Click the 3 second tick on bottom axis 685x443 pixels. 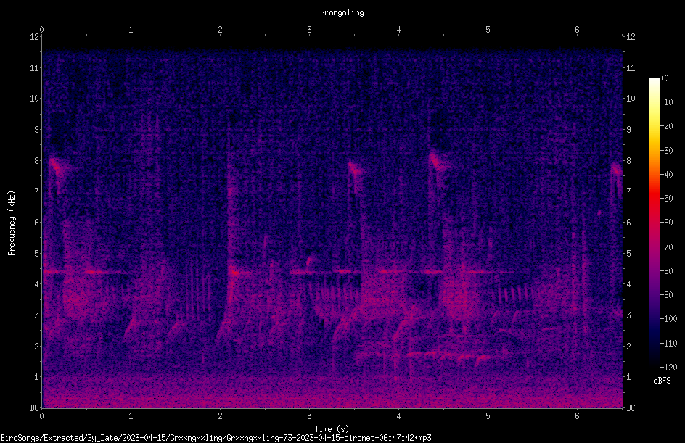(309, 416)
